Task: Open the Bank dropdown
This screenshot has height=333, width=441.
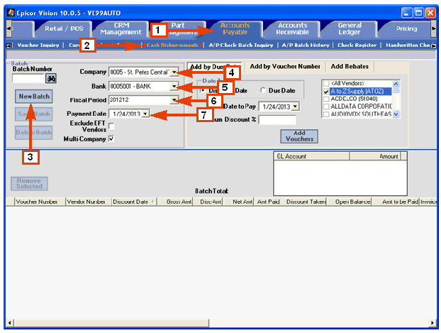Action: 174,86
